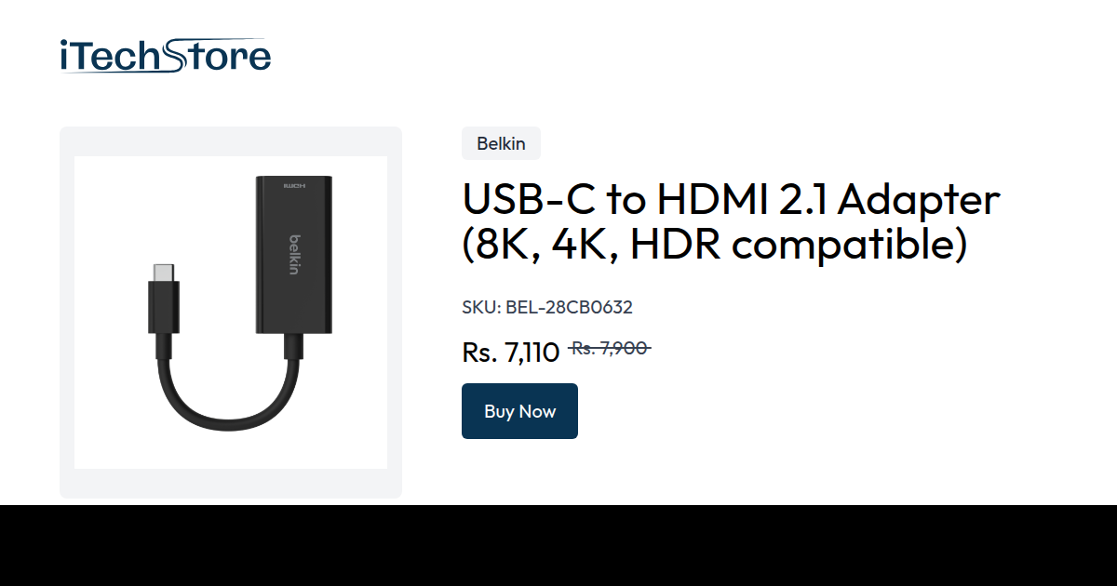Click the belkin logo on the adapter body

pos(294,254)
